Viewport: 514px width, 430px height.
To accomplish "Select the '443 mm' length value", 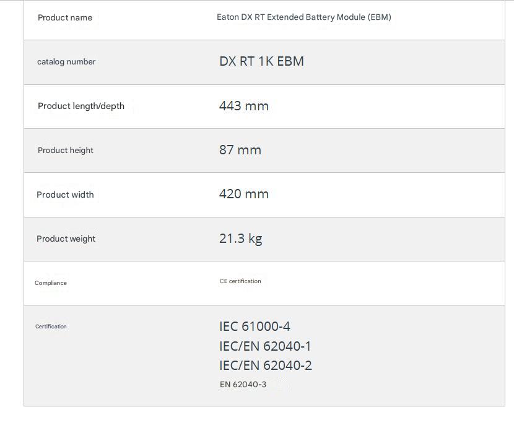I will [243, 106].
